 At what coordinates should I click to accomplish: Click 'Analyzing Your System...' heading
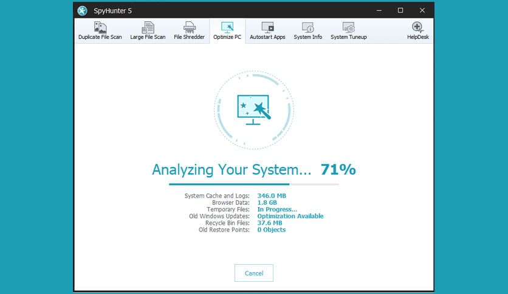pyautogui.click(x=232, y=169)
